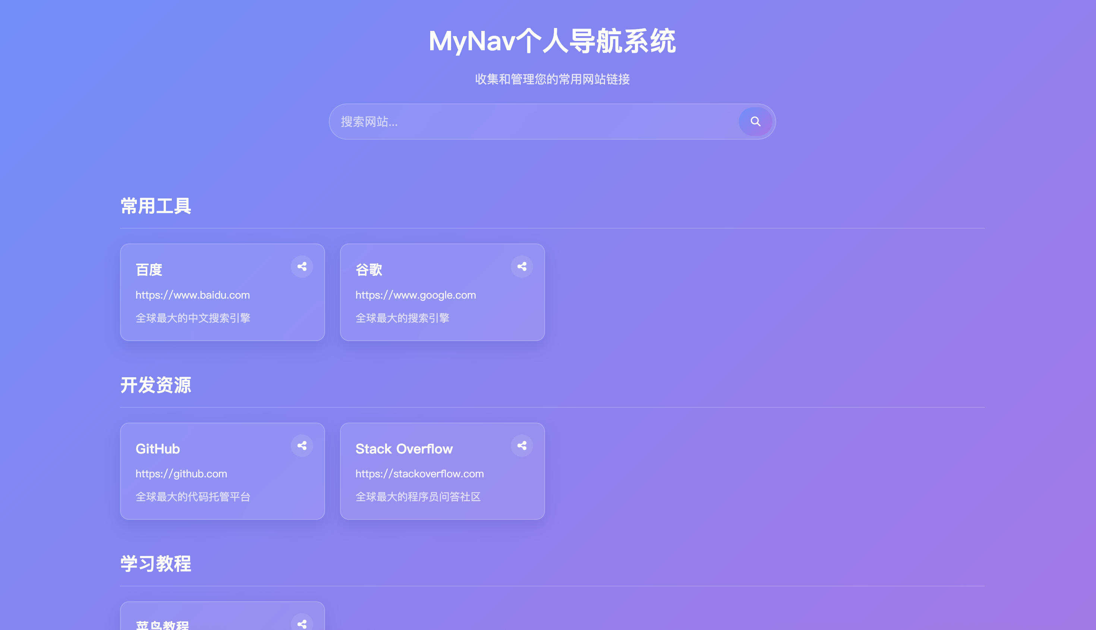Click the search input field

[x=520, y=122]
